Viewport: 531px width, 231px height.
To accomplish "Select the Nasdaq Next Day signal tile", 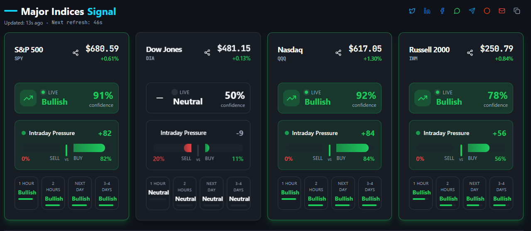I will tap(343, 193).
